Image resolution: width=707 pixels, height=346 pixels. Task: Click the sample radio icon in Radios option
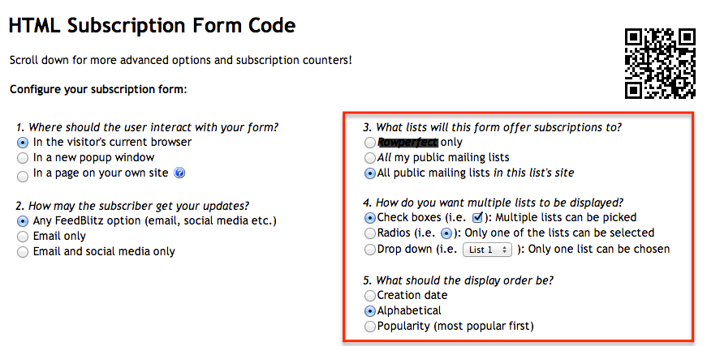coord(445,233)
